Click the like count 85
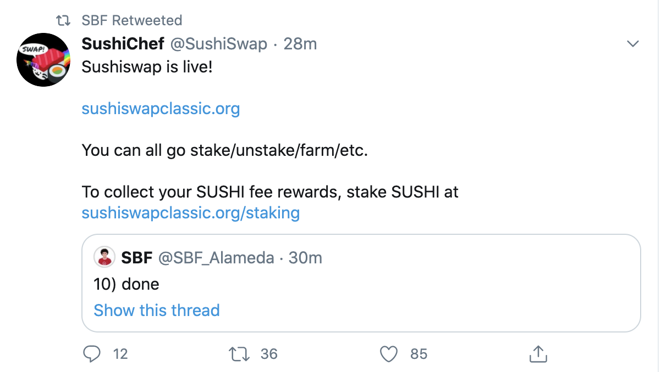 coord(418,354)
